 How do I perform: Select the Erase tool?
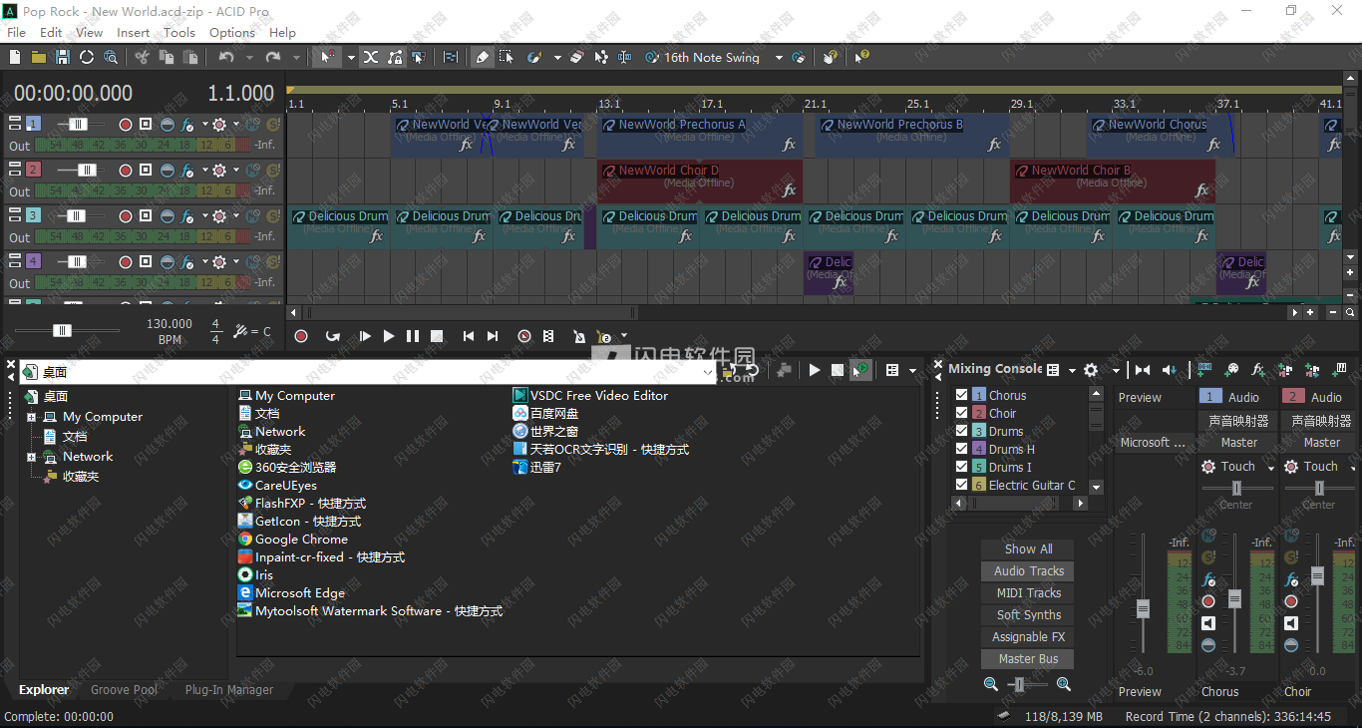pos(575,58)
